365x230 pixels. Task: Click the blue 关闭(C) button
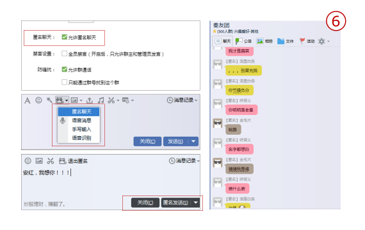[x=147, y=141]
